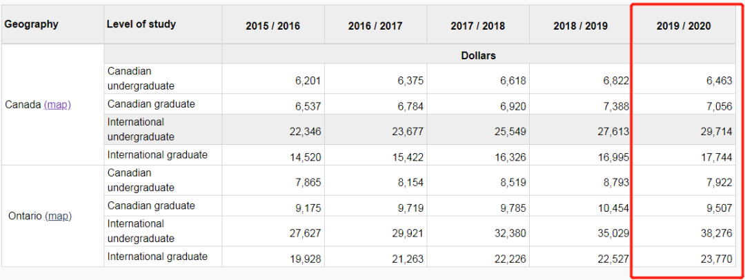Viewport: 745px width, 280px height.
Task: Click the Dollars unit row label
Action: [478, 55]
